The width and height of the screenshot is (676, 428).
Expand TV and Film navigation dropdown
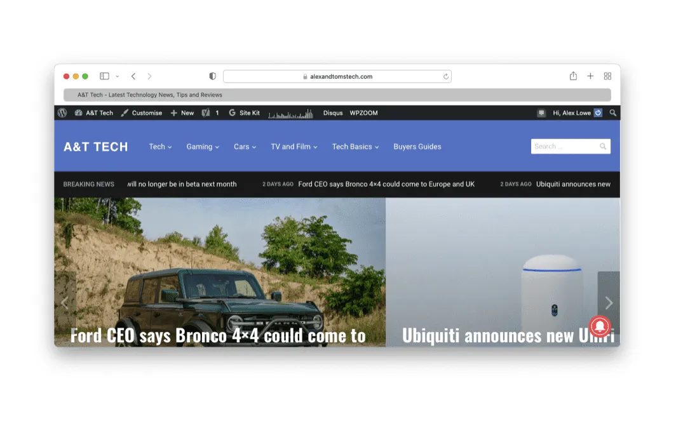click(x=294, y=147)
